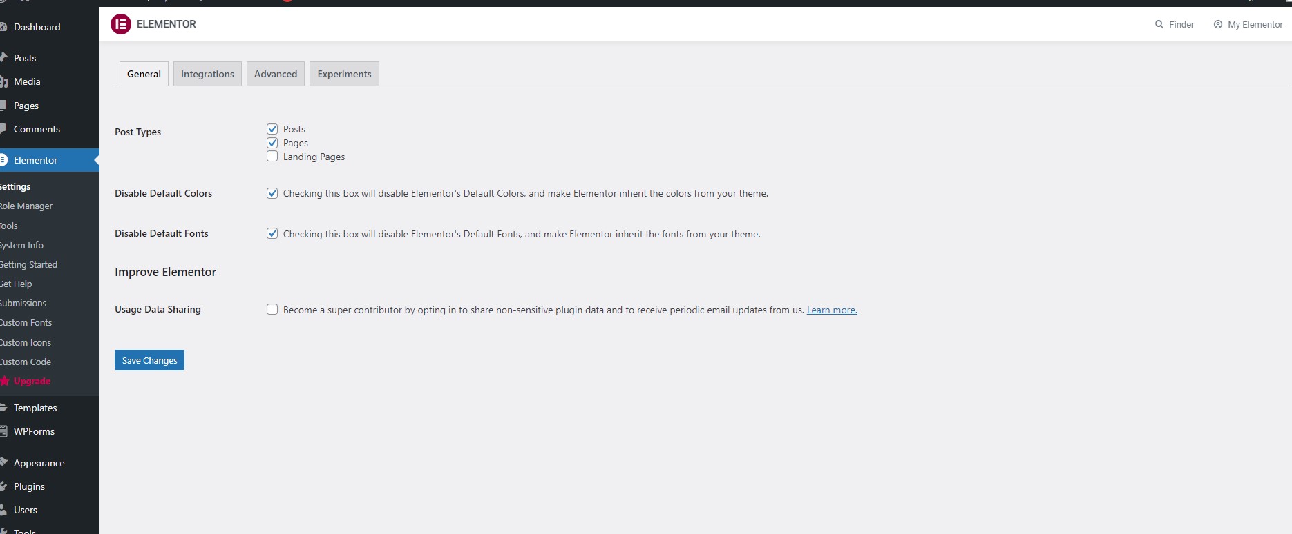Image resolution: width=1292 pixels, height=534 pixels.
Task: Uncheck the Pages post type checkbox
Action: 272,143
